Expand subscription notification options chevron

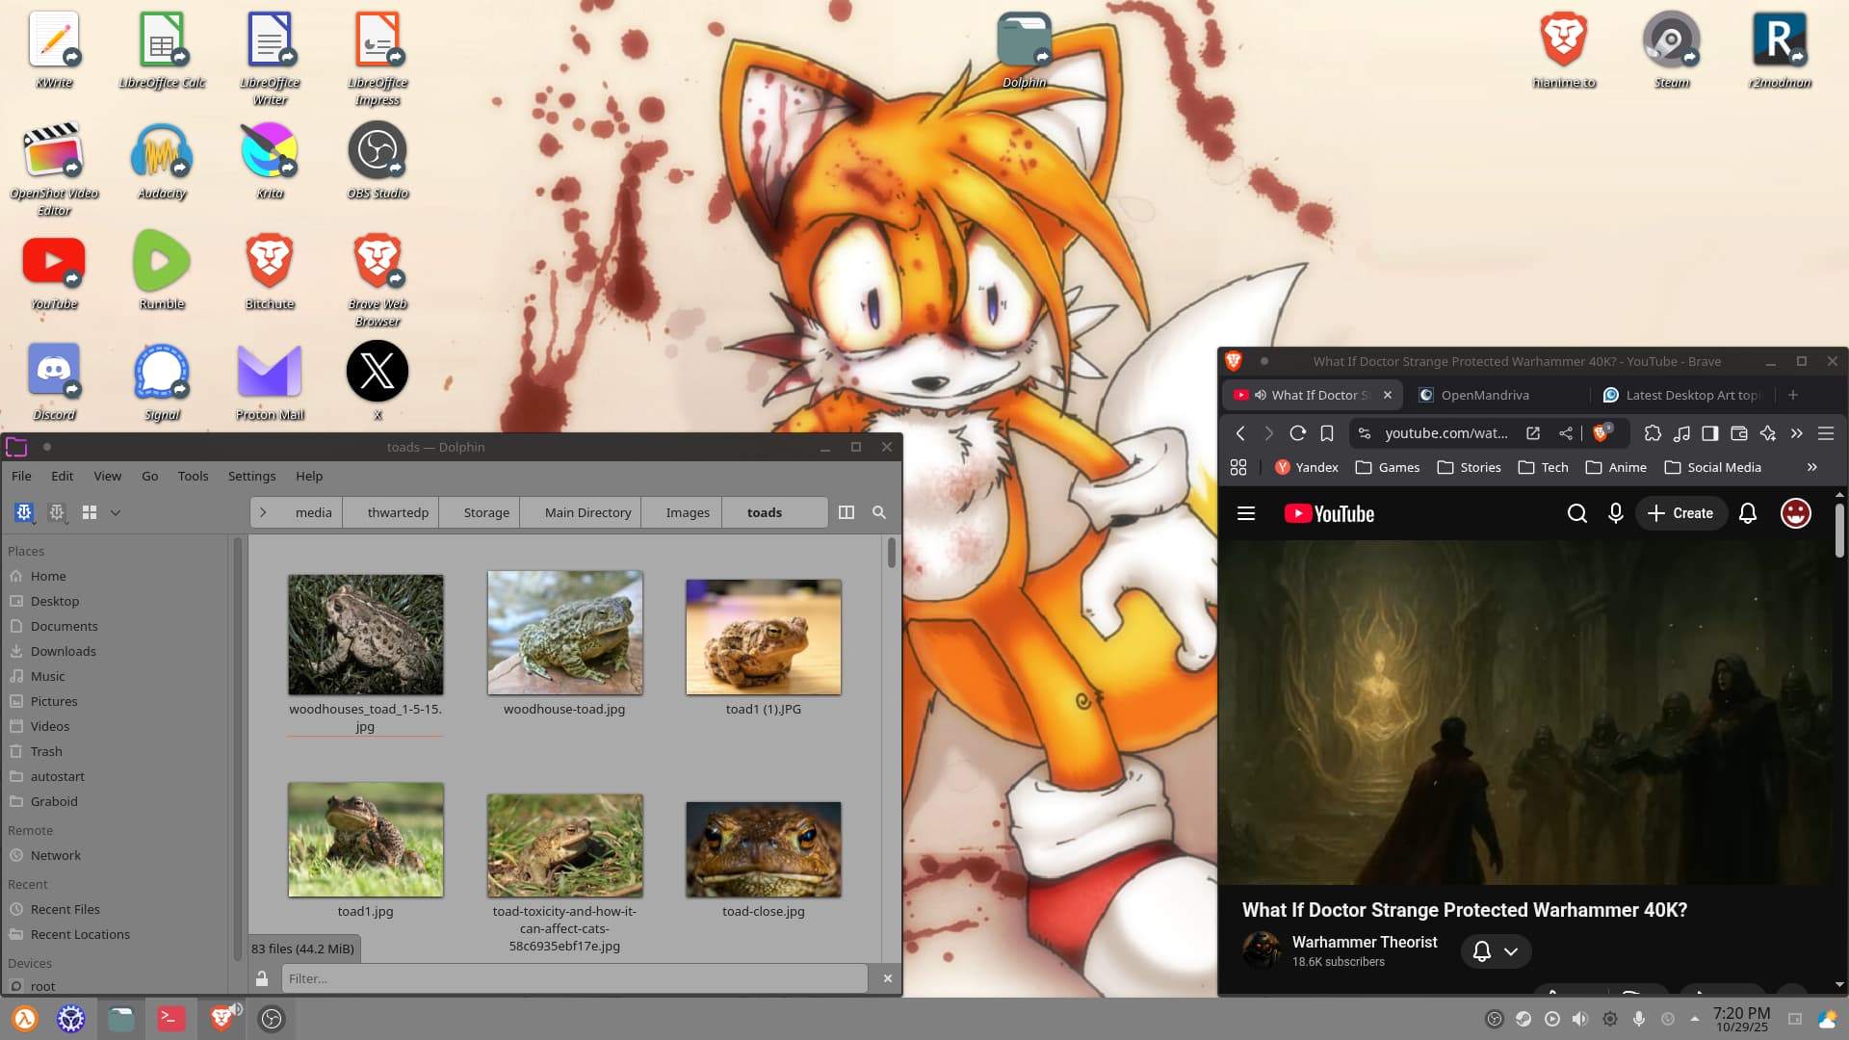coord(1511,951)
